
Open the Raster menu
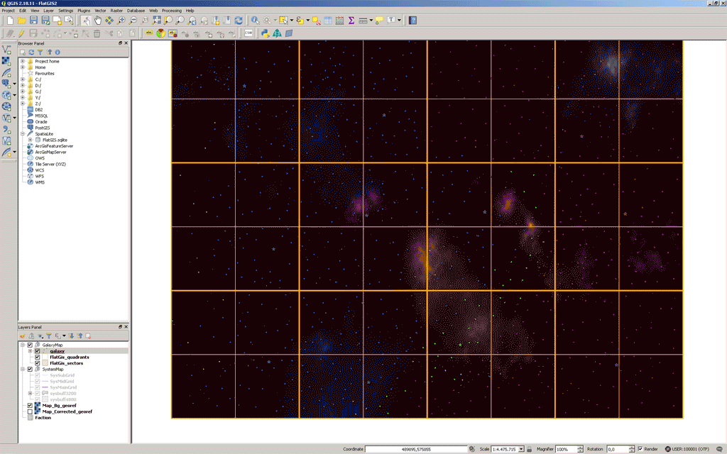(116, 11)
